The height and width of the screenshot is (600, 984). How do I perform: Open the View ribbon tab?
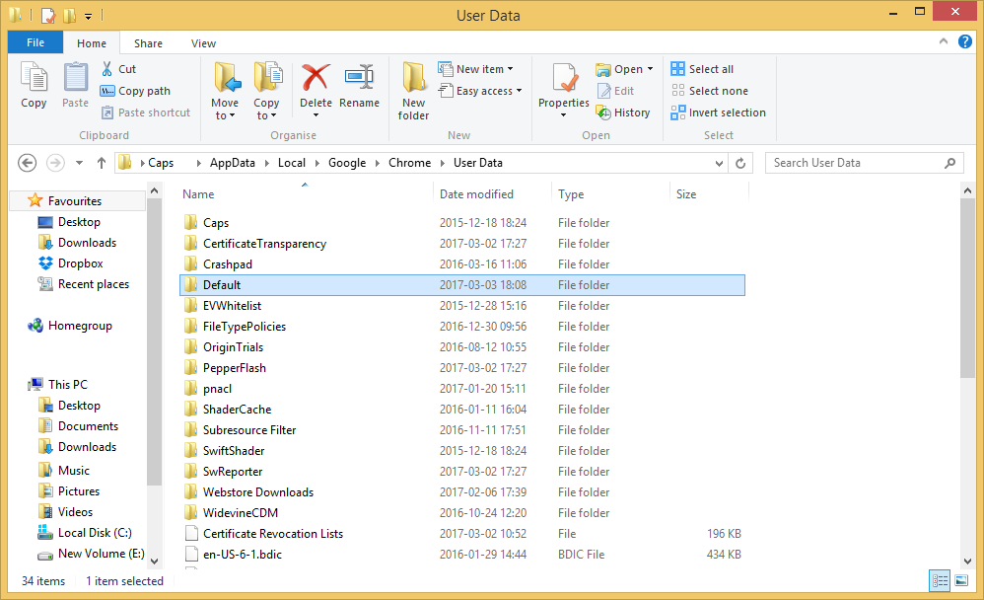pos(203,43)
